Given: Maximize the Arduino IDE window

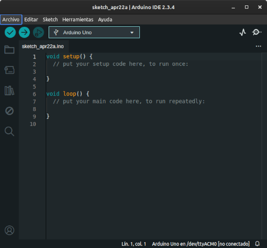Looking at the screenshot, I should coord(247,7).
